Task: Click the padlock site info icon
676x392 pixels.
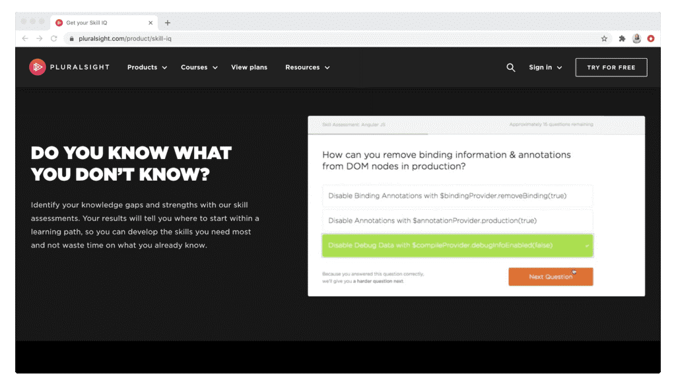Action: (x=71, y=39)
